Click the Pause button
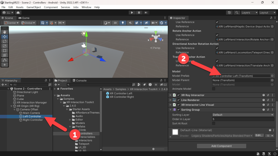Viewport: 278px width, 156px height. tap(139, 12)
